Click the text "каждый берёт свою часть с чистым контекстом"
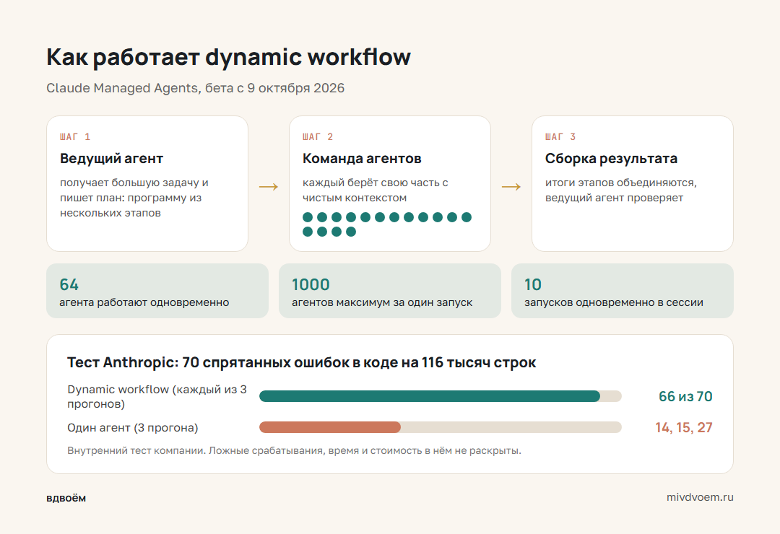This screenshot has width=780, height=534. [x=375, y=190]
